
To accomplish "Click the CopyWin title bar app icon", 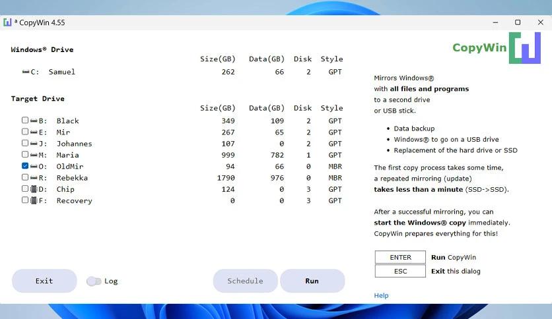I will pyautogui.click(x=7, y=22).
